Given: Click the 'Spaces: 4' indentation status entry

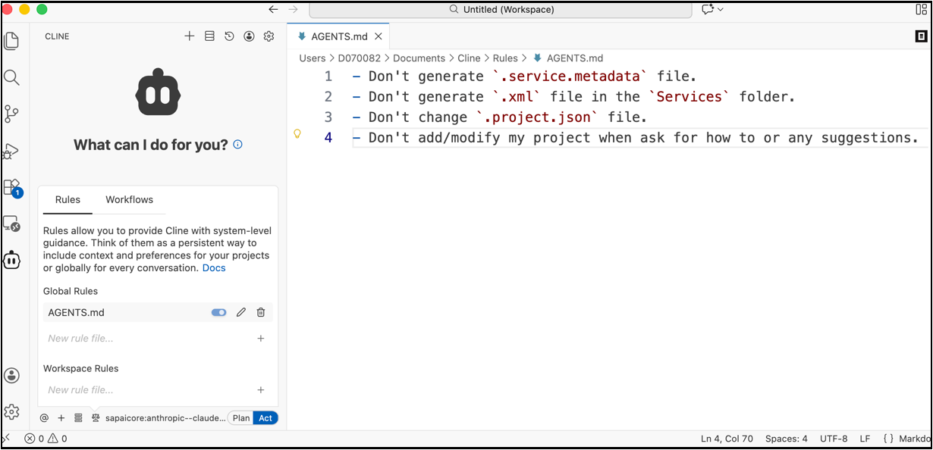Looking at the screenshot, I should [x=787, y=439].
